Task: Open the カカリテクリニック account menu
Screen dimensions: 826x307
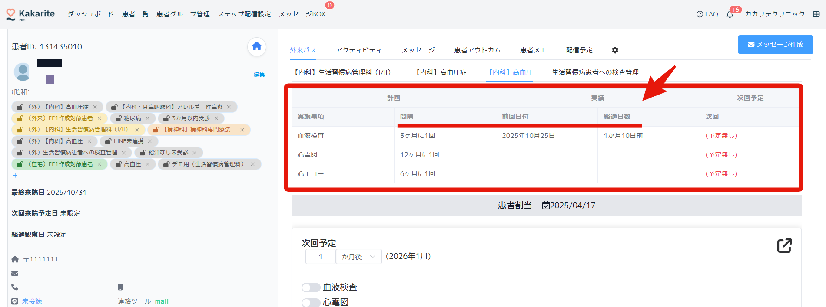Action: coord(775,14)
